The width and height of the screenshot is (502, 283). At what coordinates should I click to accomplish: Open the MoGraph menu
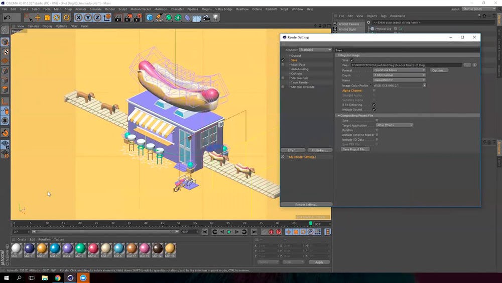161,9
